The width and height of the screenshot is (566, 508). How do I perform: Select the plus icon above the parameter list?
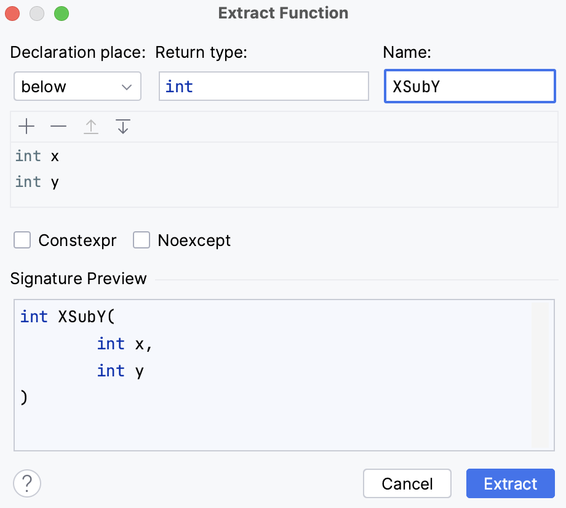point(26,126)
